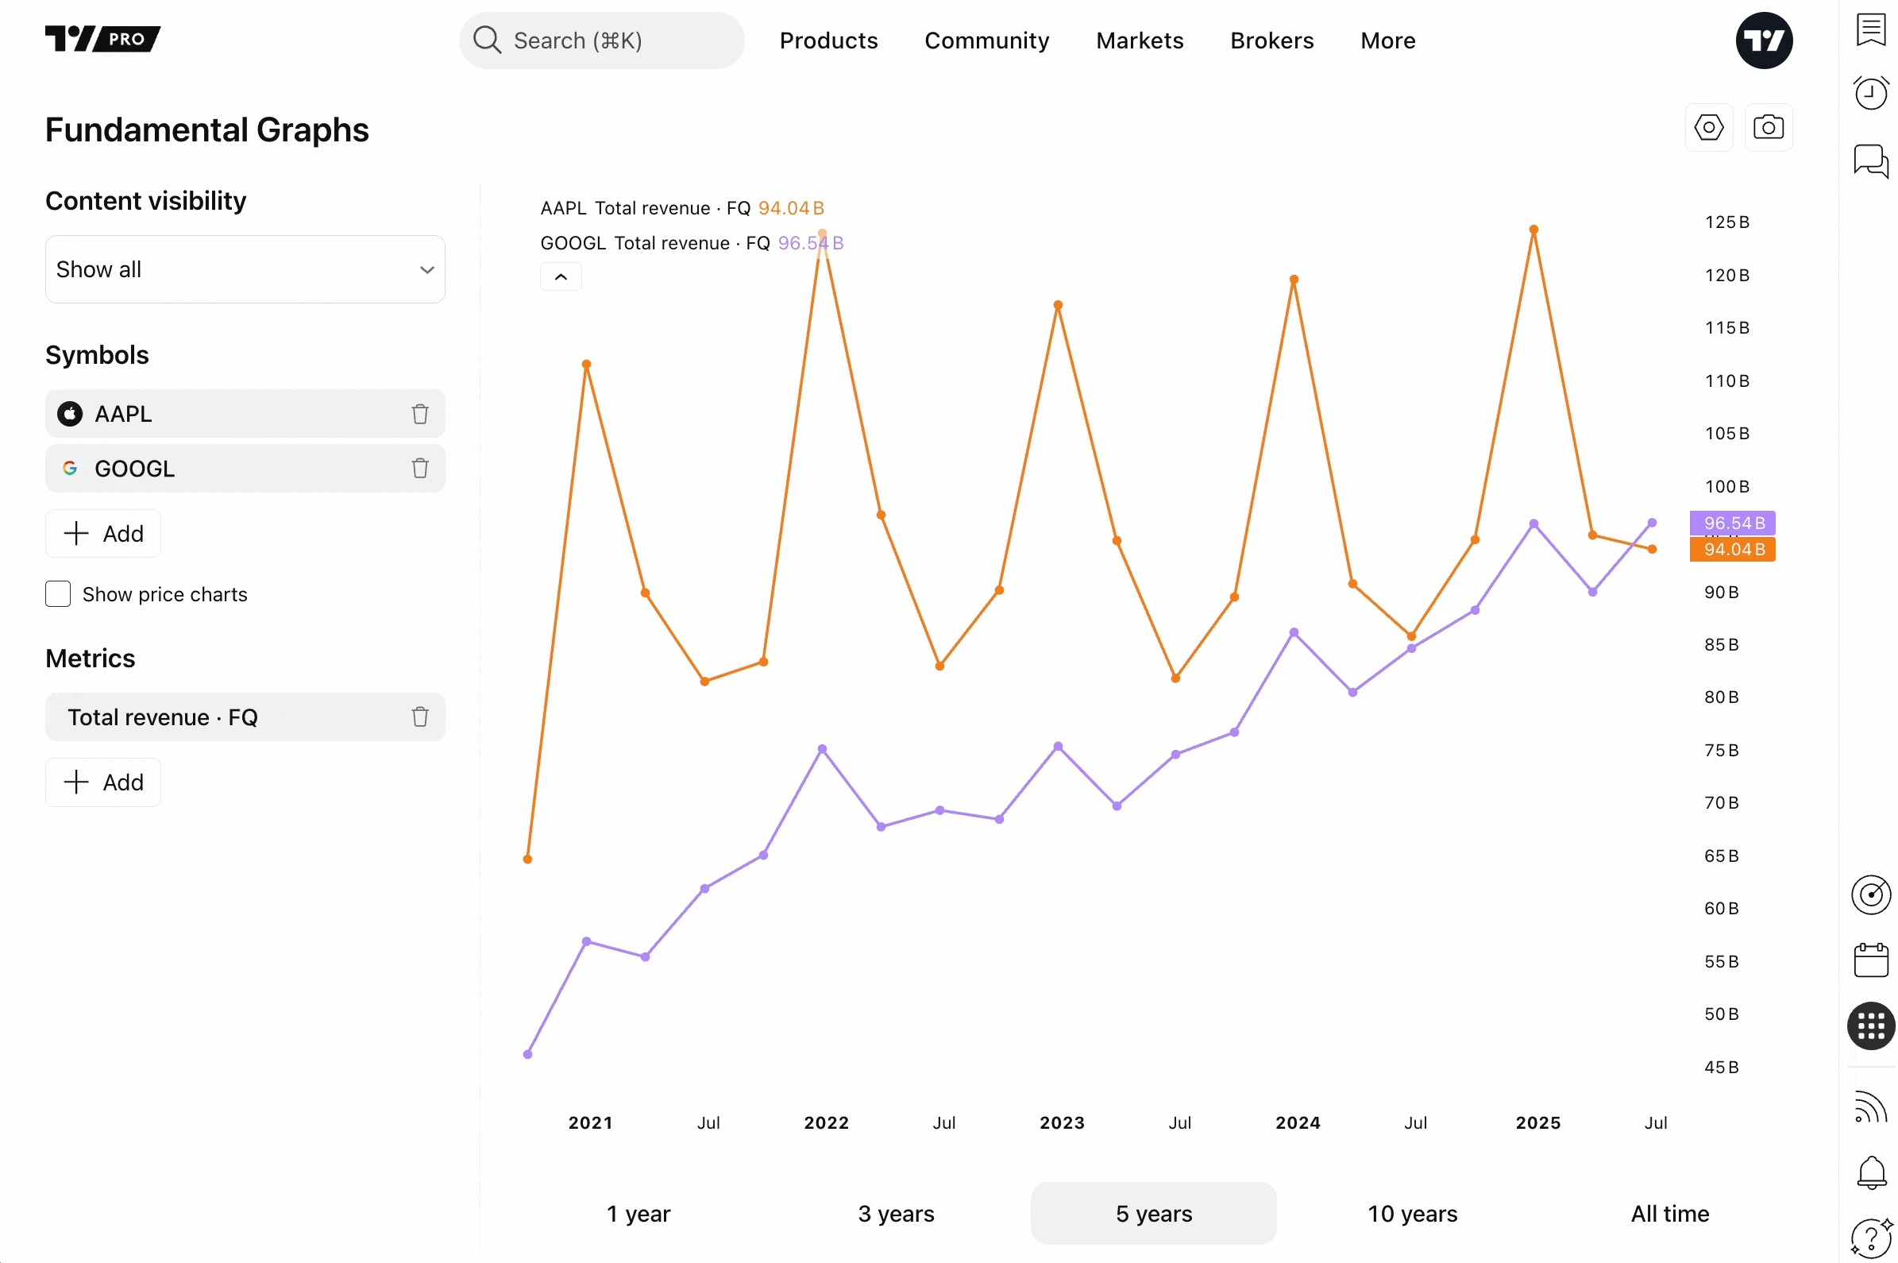Open the watchlist panel icon
This screenshot has height=1263, width=1898.
(x=1871, y=30)
